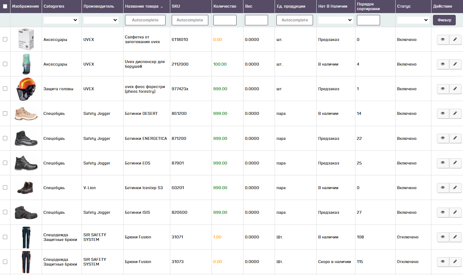Focus the Порядок сортировки filter input
Viewport: 463px width, 275px height.
pyautogui.click(x=368, y=20)
